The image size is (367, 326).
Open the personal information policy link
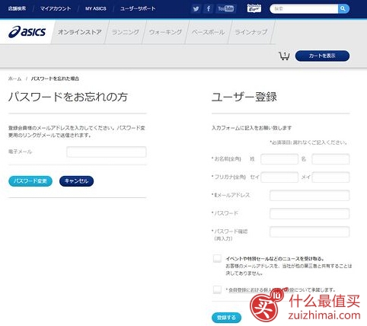pyautogui.click(x=261, y=289)
